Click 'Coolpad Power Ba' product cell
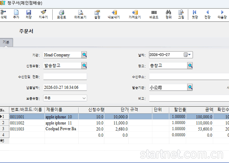Viewport: 229px width, 163px height. click(x=62, y=129)
